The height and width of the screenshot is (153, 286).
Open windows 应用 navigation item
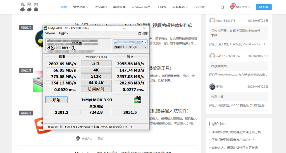pos(141,7)
